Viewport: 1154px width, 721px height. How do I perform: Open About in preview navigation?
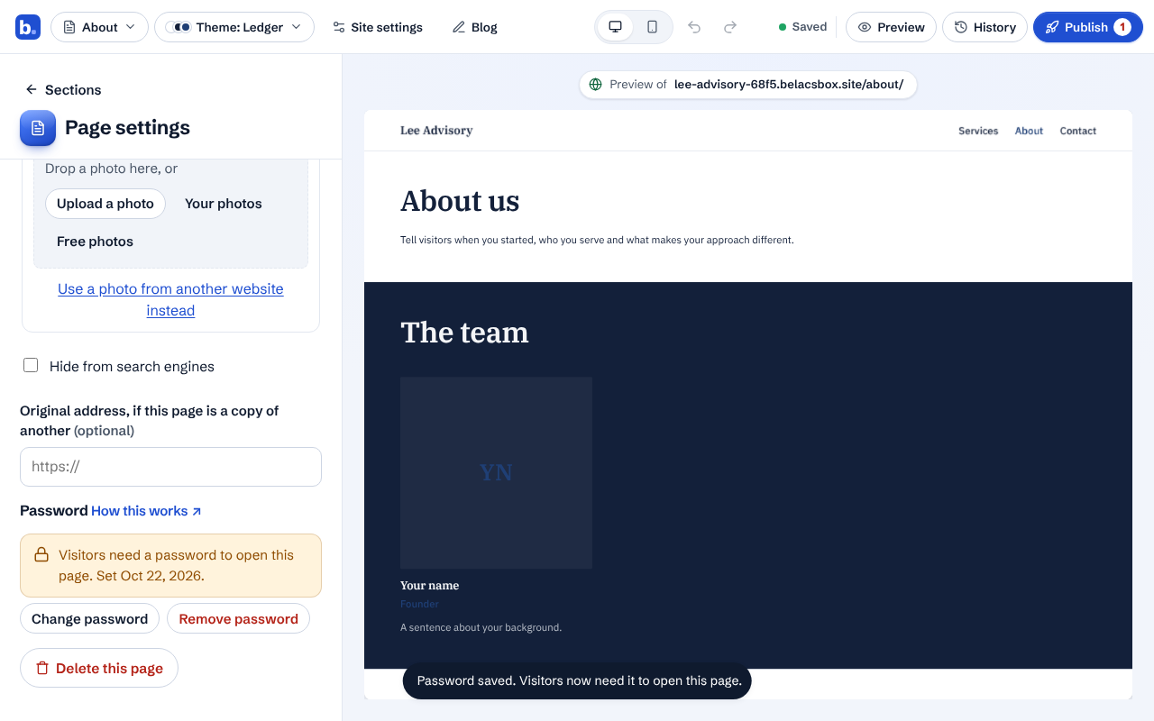coord(1029,131)
